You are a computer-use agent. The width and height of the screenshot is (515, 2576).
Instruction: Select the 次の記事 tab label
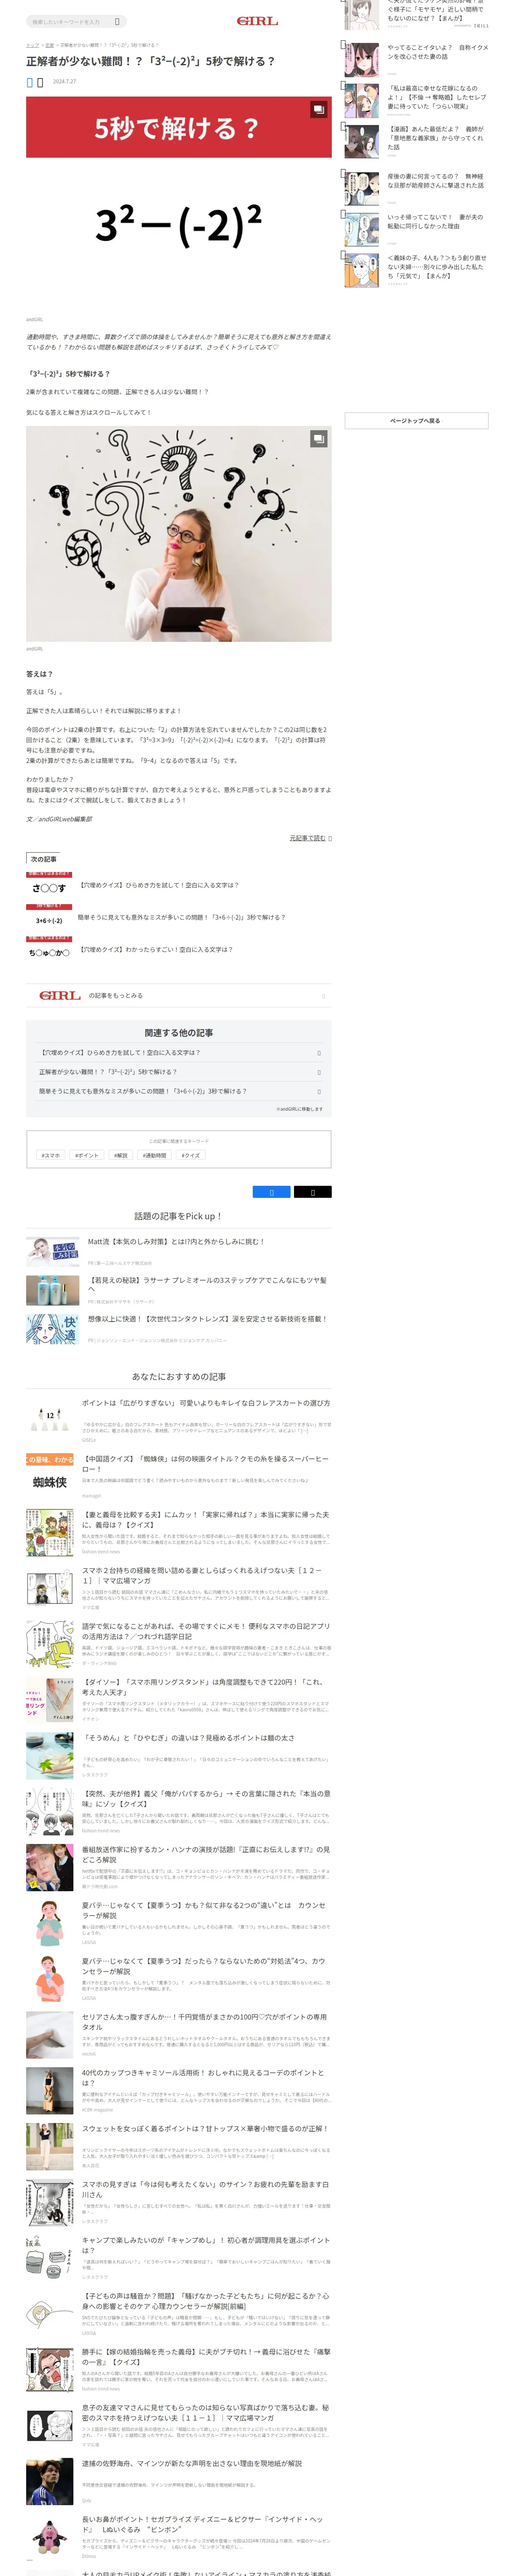pos(43,859)
